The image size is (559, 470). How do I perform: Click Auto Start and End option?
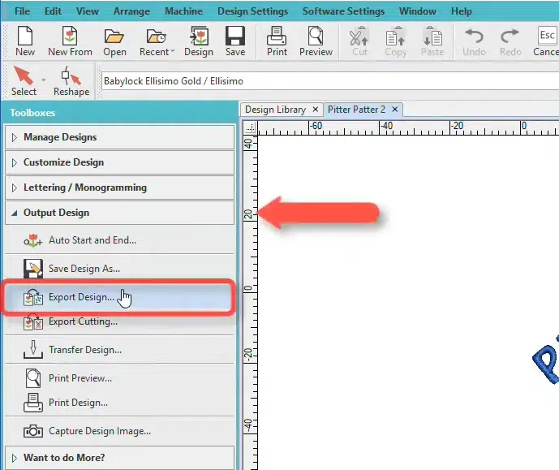[x=120, y=240]
